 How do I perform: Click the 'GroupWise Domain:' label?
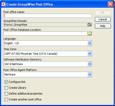click(15, 21)
